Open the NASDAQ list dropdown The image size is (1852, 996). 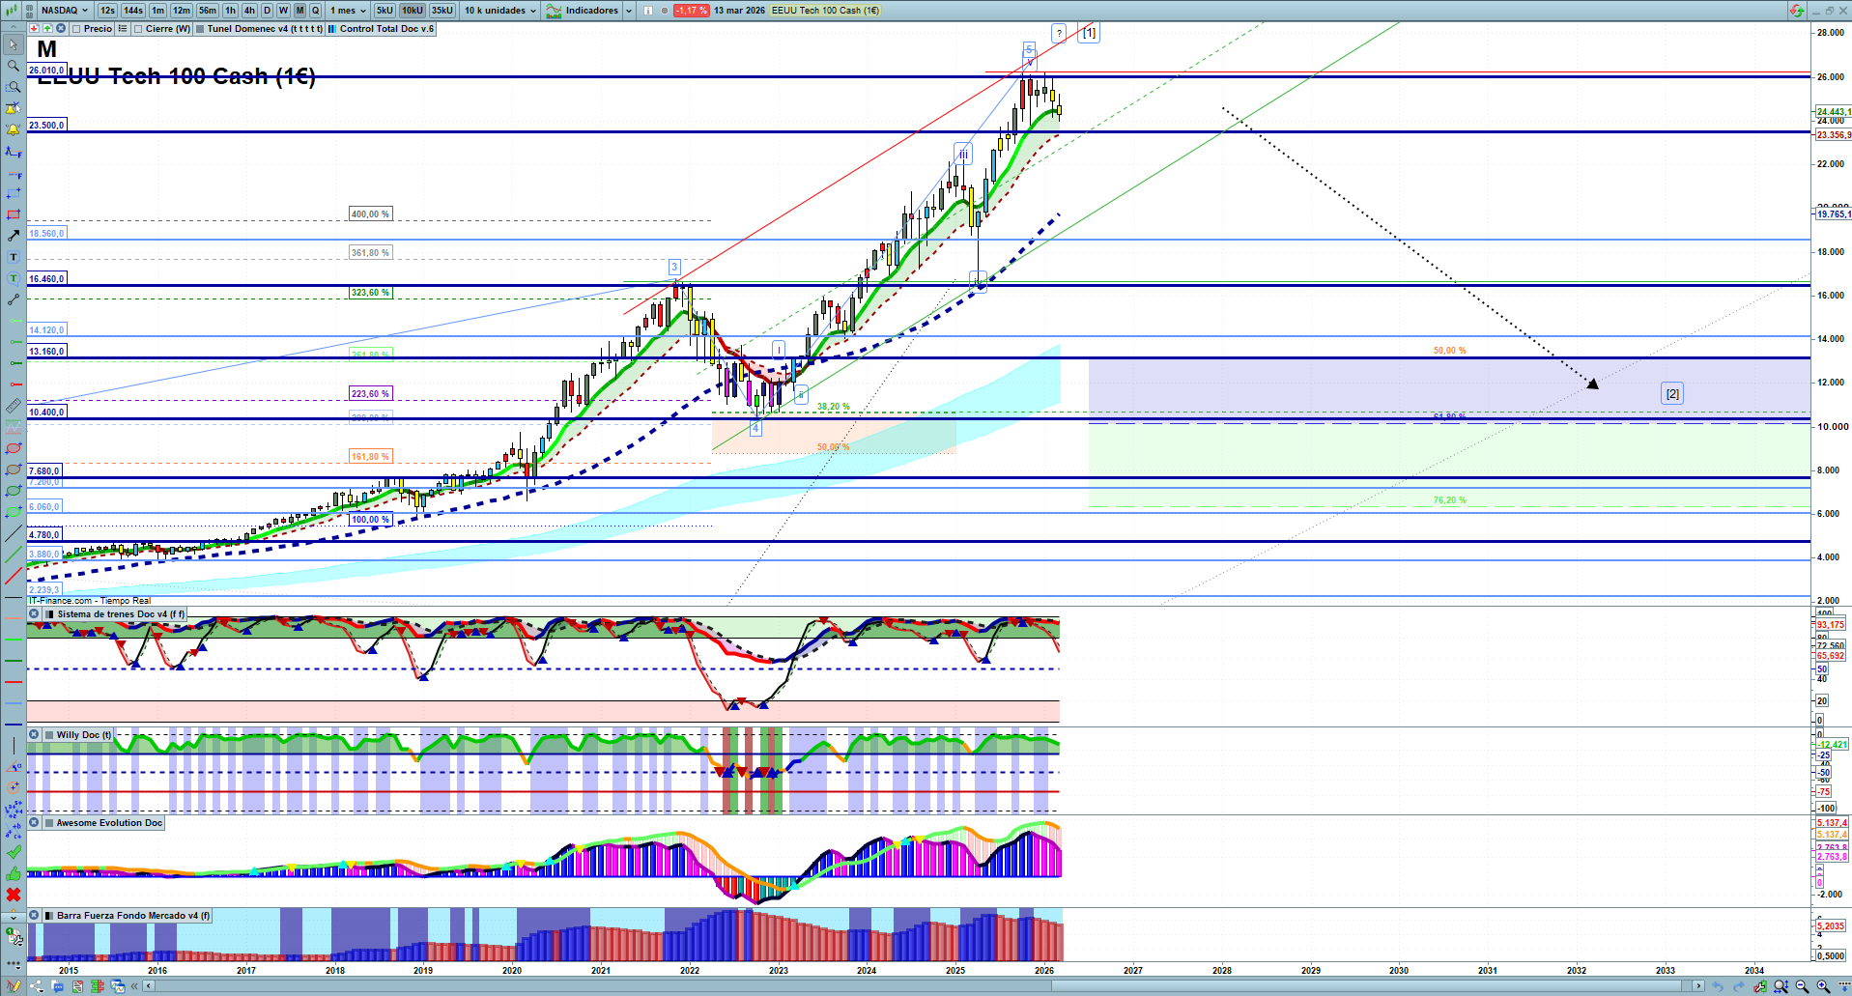pos(65,11)
